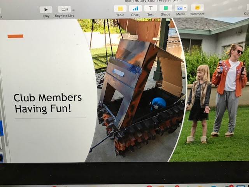Insert a table using the Table icon

click(x=120, y=8)
